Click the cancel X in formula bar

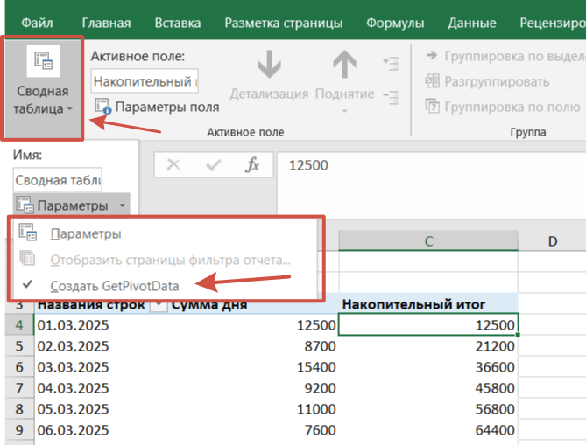point(173,164)
